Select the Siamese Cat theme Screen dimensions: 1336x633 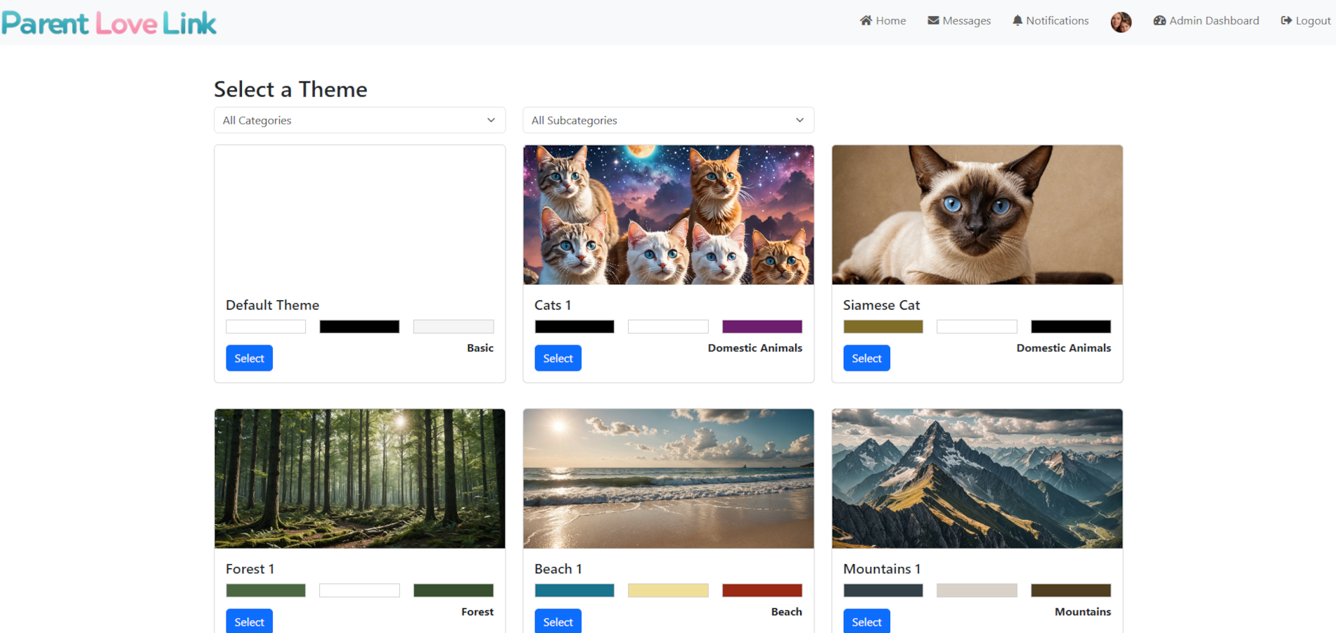[866, 358]
